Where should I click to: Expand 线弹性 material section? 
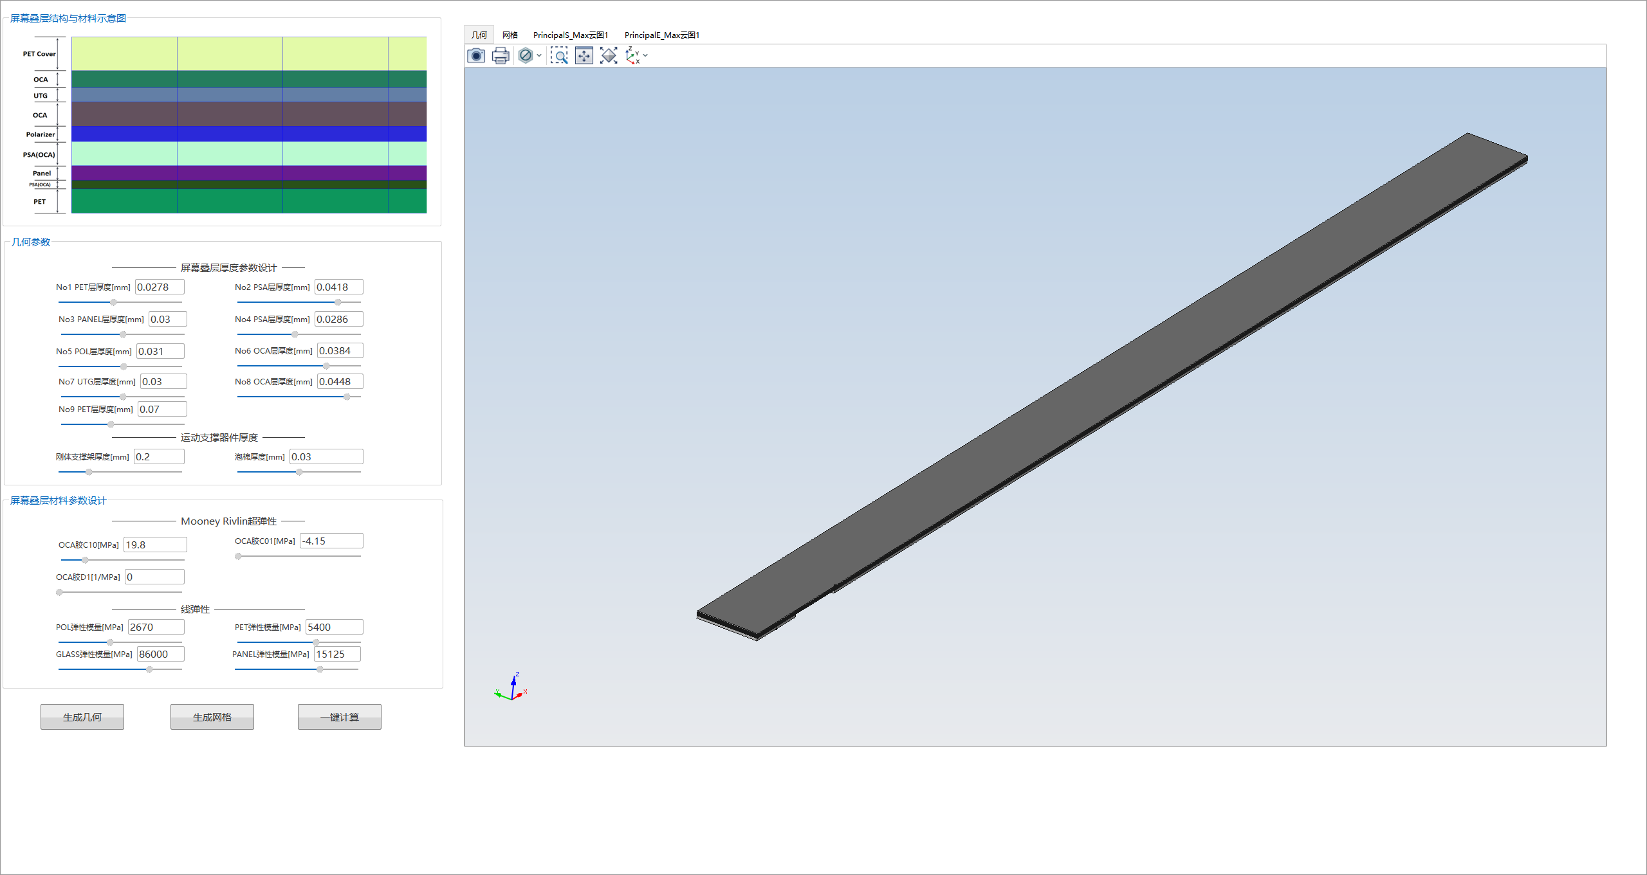214,606
